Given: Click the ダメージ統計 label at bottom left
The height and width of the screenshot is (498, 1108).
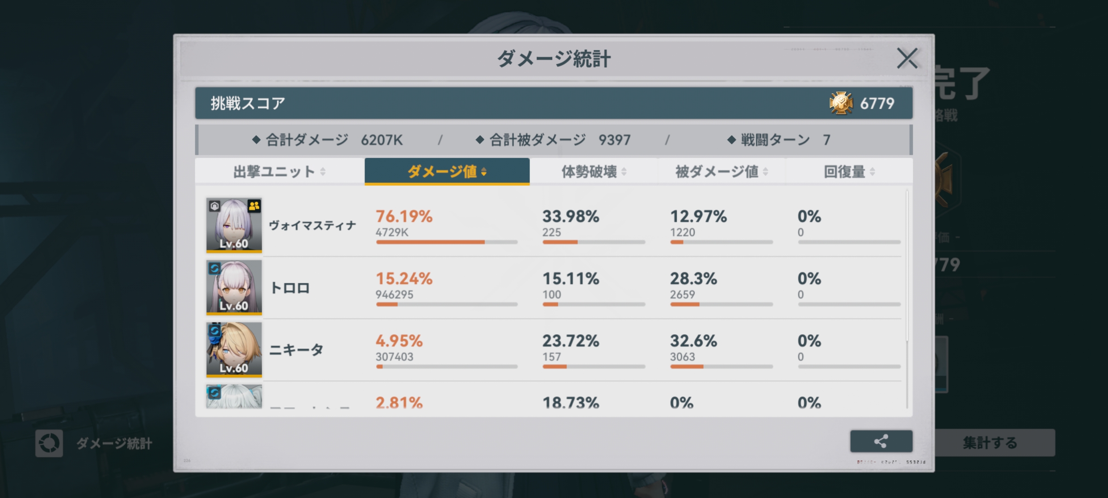Looking at the screenshot, I should pyautogui.click(x=114, y=443).
